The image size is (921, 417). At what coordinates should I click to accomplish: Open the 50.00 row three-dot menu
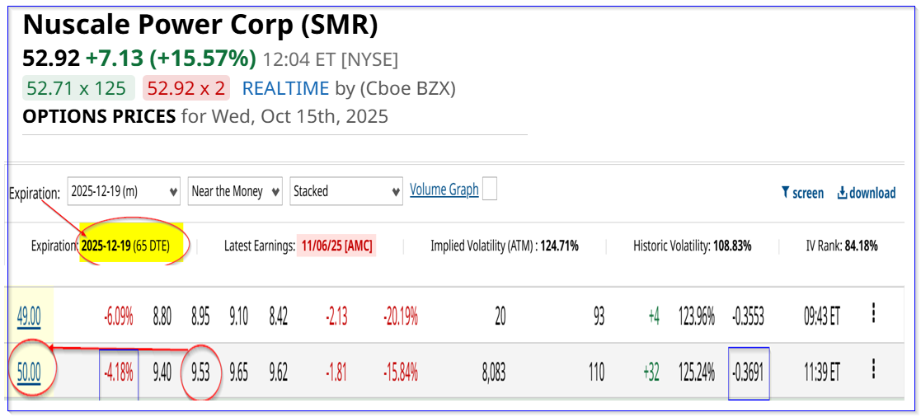(x=873, y=370)
